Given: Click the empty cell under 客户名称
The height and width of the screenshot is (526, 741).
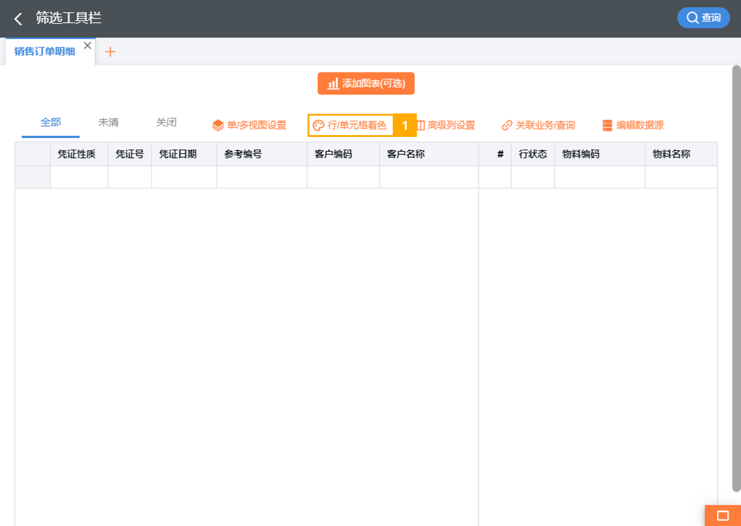Looking at the screenshot, I should [429, 177].
